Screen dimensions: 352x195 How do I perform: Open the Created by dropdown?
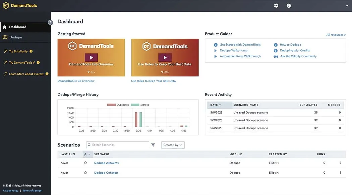point(173,145)
